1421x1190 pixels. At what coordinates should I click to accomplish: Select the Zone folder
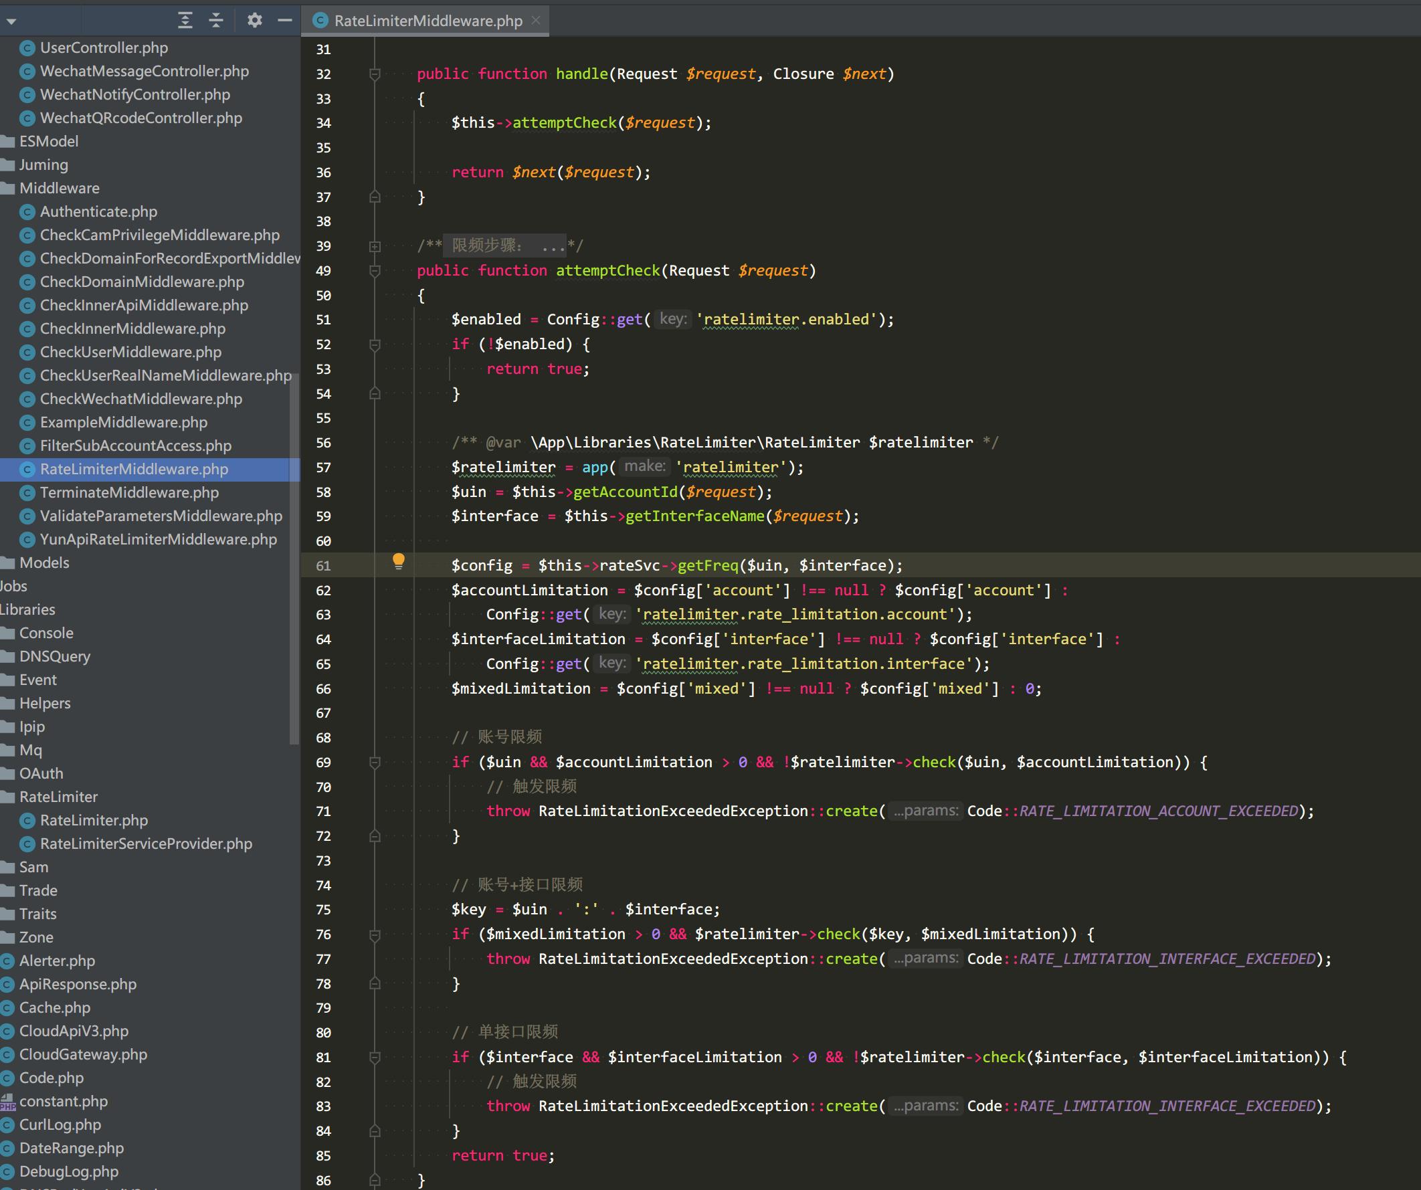click(x=36, y=938)
